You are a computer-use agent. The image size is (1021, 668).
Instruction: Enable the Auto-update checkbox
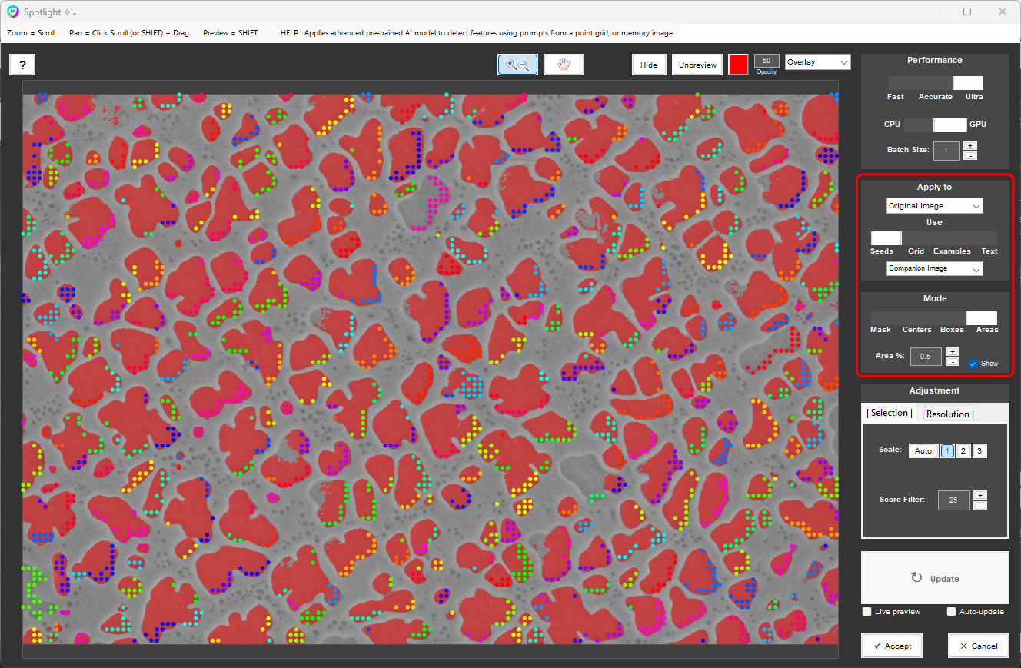pos(952,612)
